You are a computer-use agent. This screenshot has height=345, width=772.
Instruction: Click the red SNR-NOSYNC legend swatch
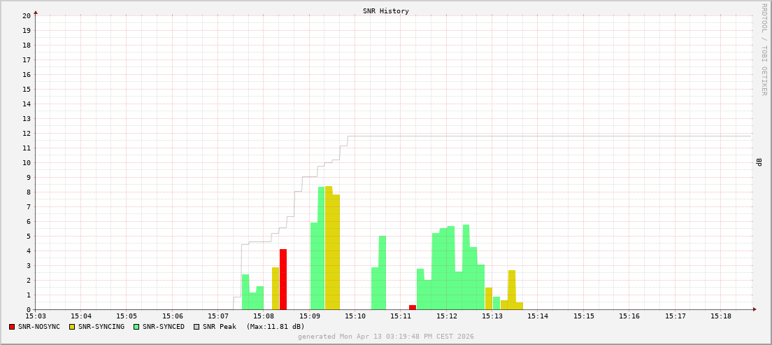12,327
